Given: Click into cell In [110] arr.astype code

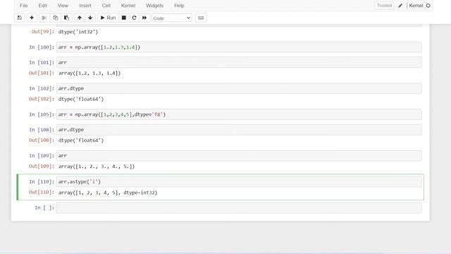Looking at the screenshot, I should click(x=239, y=182).
